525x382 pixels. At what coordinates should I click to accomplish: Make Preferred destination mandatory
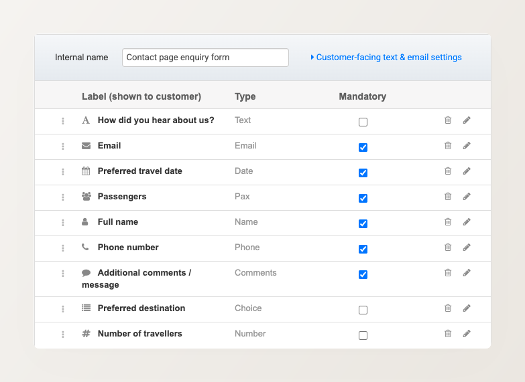[363, 310]
